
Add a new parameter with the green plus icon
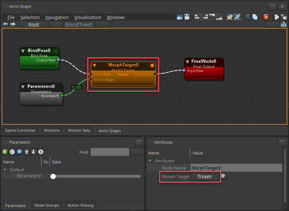[x=5, y=152]
